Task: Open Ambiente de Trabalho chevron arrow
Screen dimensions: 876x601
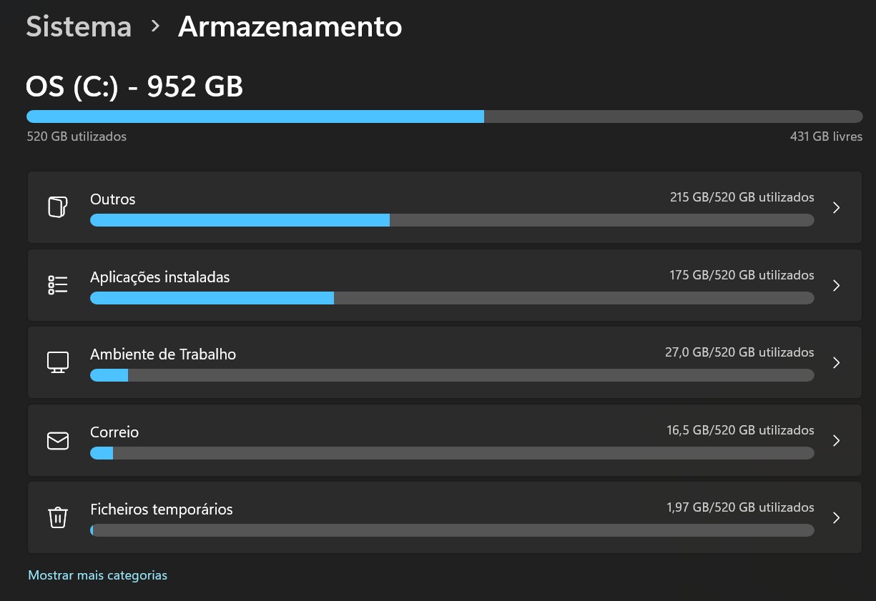Action: (837, 362)
